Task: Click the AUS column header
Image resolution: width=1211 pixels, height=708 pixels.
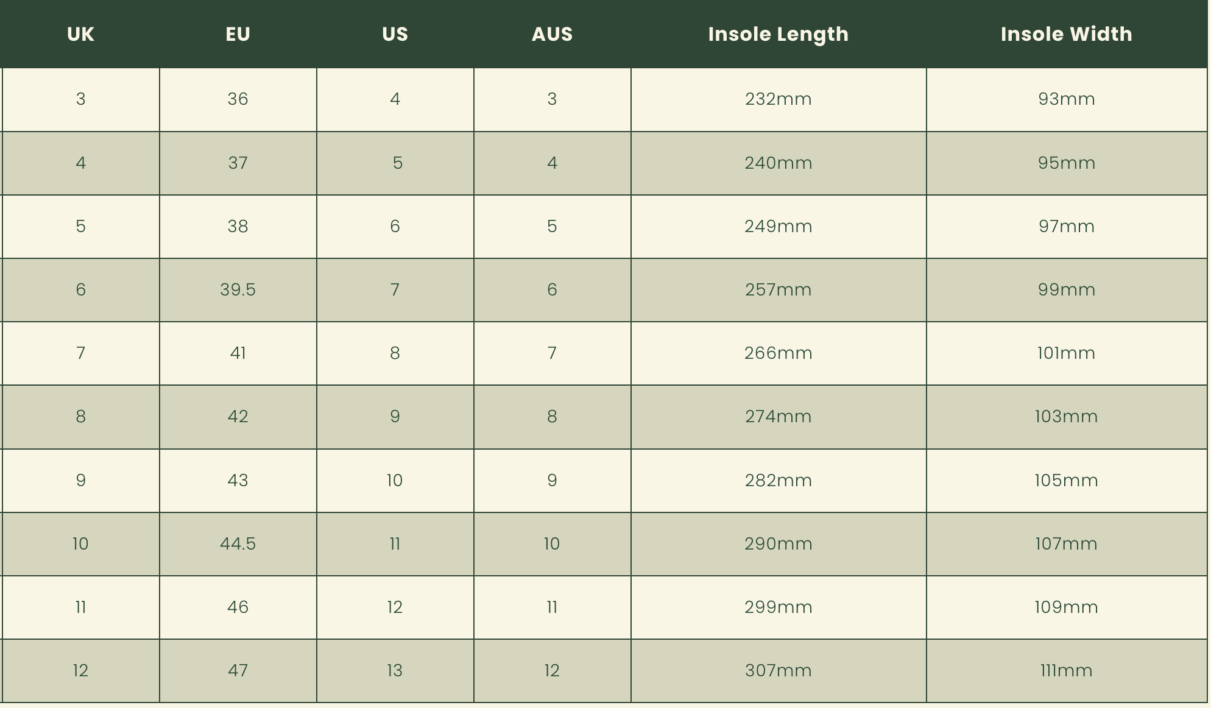Action: click(x=552, y=34)
